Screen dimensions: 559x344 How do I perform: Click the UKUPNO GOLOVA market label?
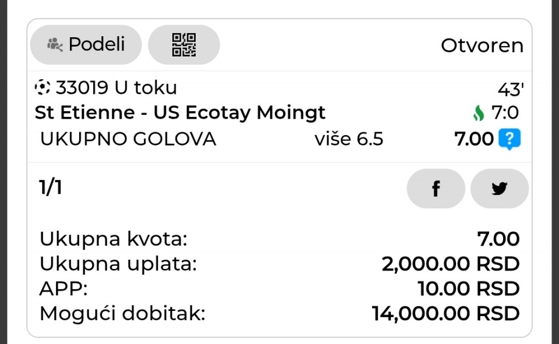click(128, 140)
